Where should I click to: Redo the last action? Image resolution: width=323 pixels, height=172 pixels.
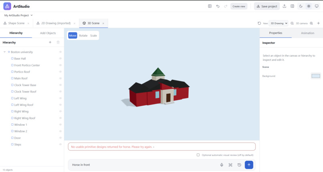coord(226,6)
